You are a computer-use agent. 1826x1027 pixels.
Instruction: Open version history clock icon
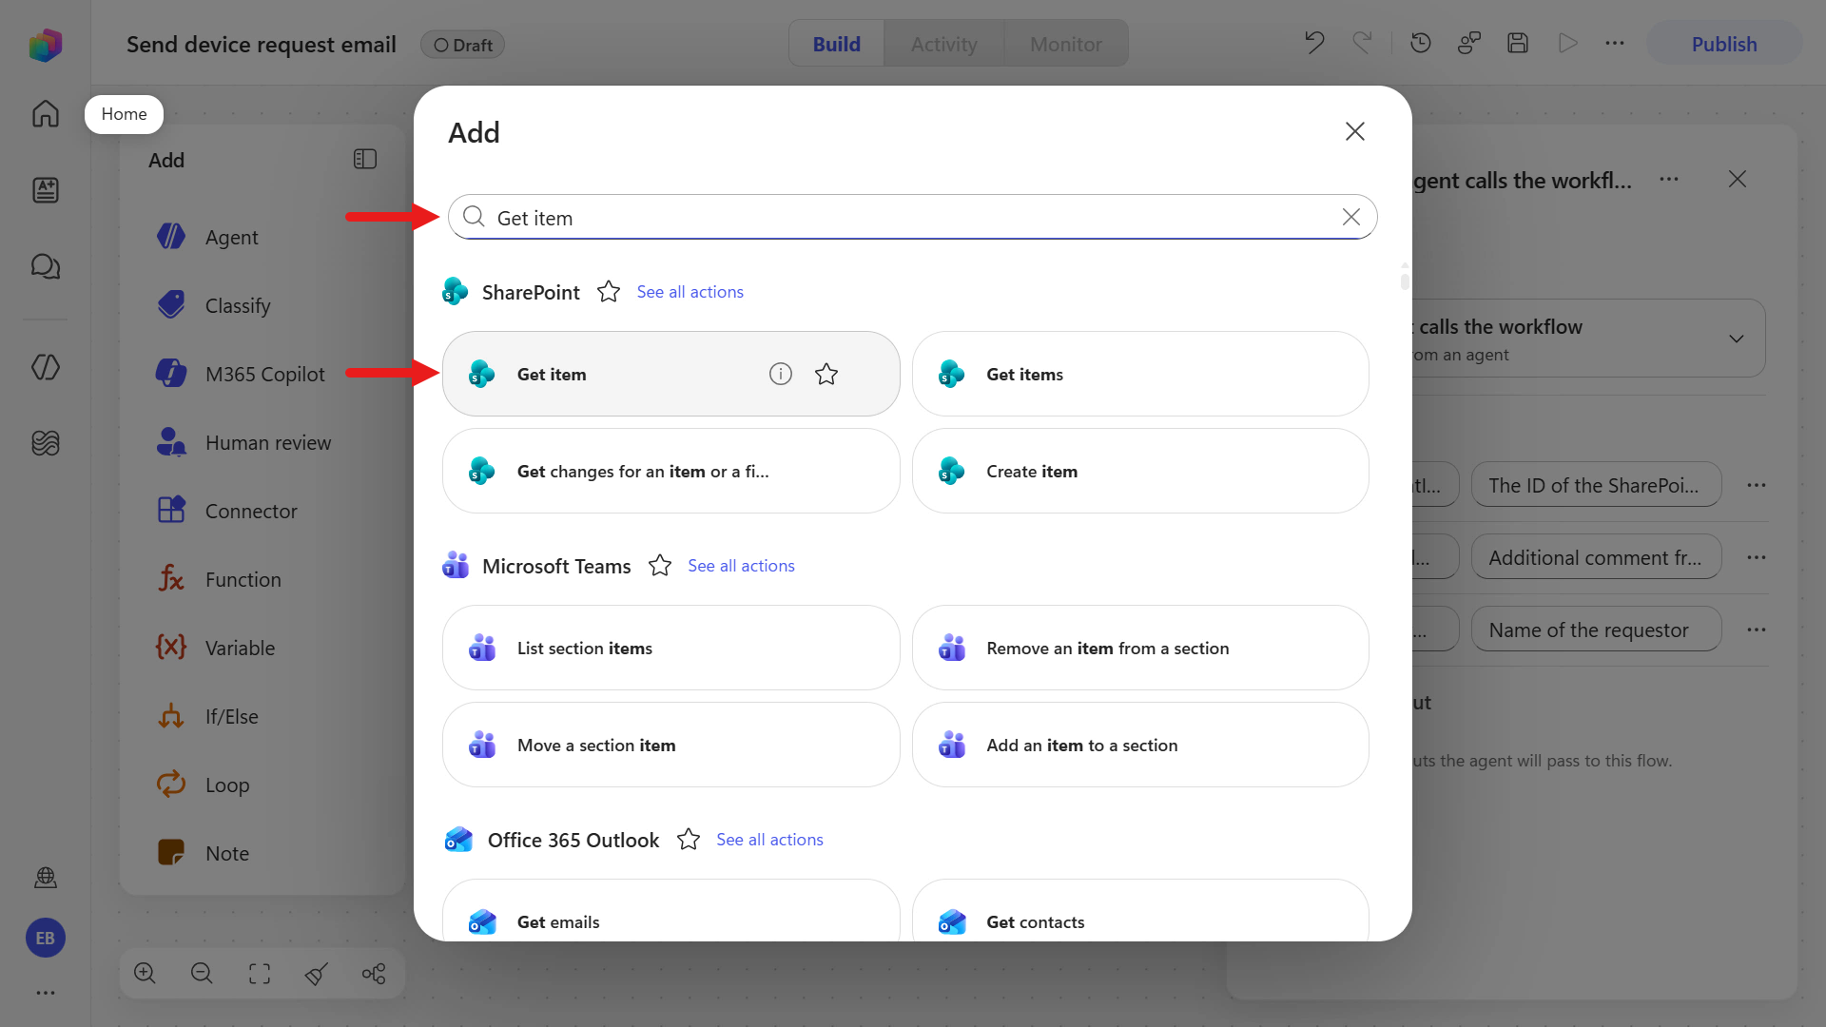(1421, 43)
